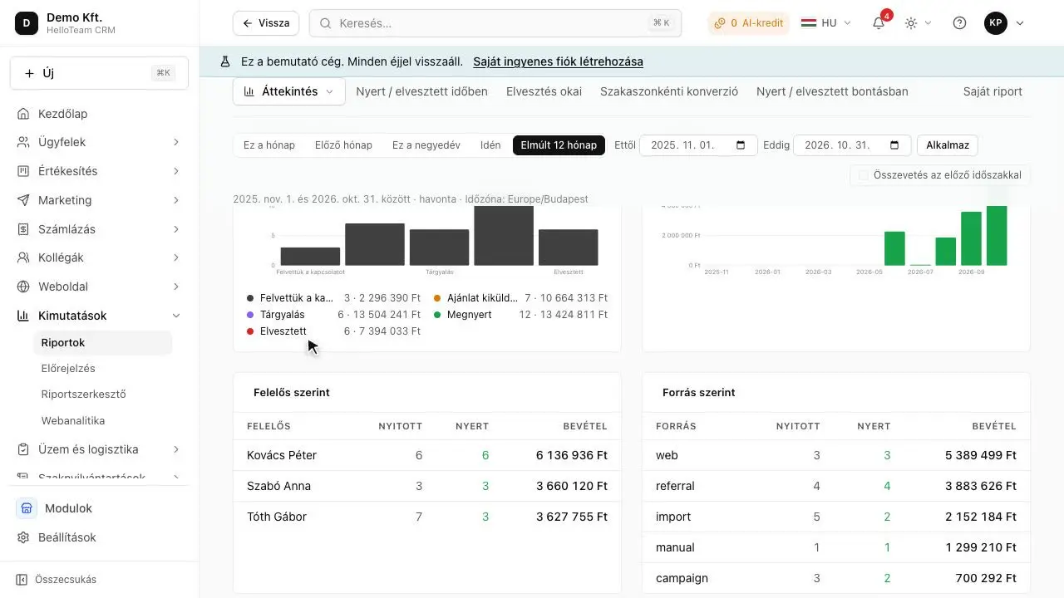This screenshot has width=1064, height=598.
Task: Open the HU language dropdown
Action: (x=826, y=23)
